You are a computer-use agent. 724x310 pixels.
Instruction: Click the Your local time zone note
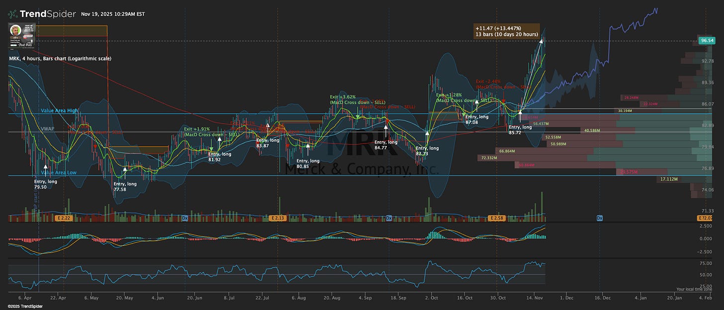694,289
